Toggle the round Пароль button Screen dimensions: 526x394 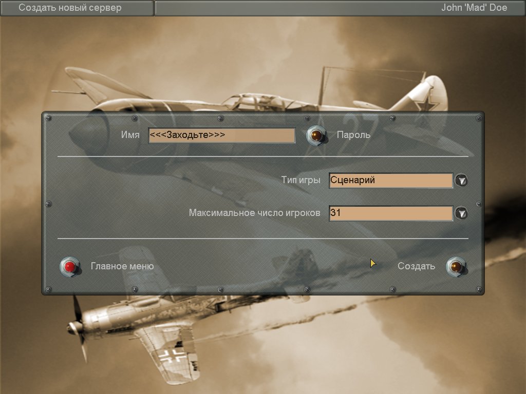pyautogui.click(x=316, y=135)
